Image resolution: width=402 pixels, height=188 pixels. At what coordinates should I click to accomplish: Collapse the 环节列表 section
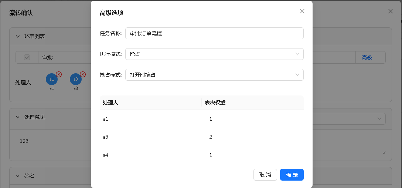click(18, 37)
